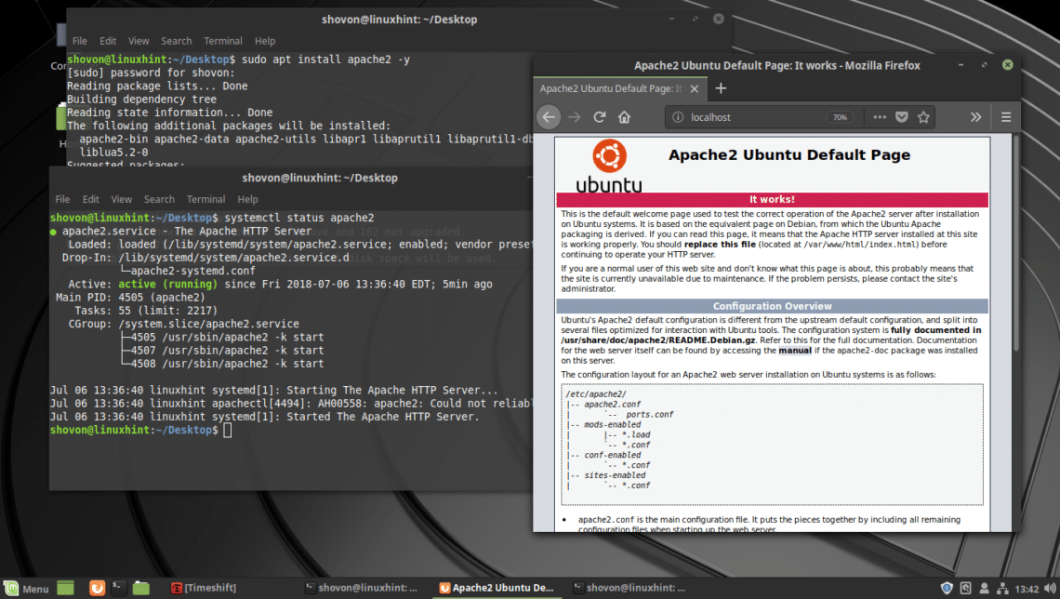The height and width of the screenshot is (599, 1060).
Task: Open File menu in apt install terminal
Action: click(80, 41)
